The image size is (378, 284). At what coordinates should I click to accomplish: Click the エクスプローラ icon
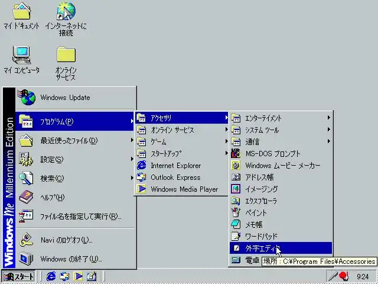(236, 201)
